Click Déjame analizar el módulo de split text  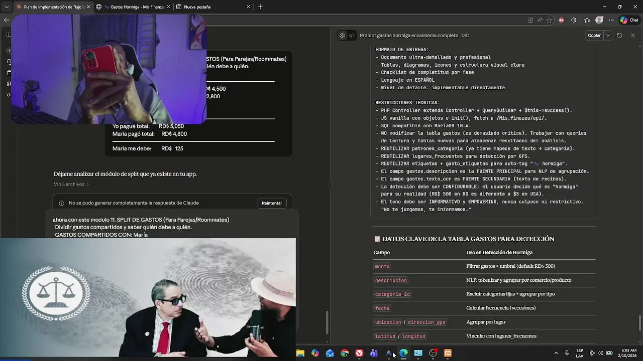[x=125, y=174]
